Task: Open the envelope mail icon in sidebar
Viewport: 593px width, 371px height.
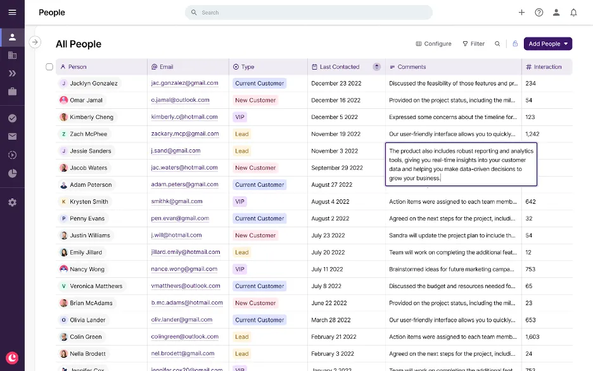Action: coord(12,136)
